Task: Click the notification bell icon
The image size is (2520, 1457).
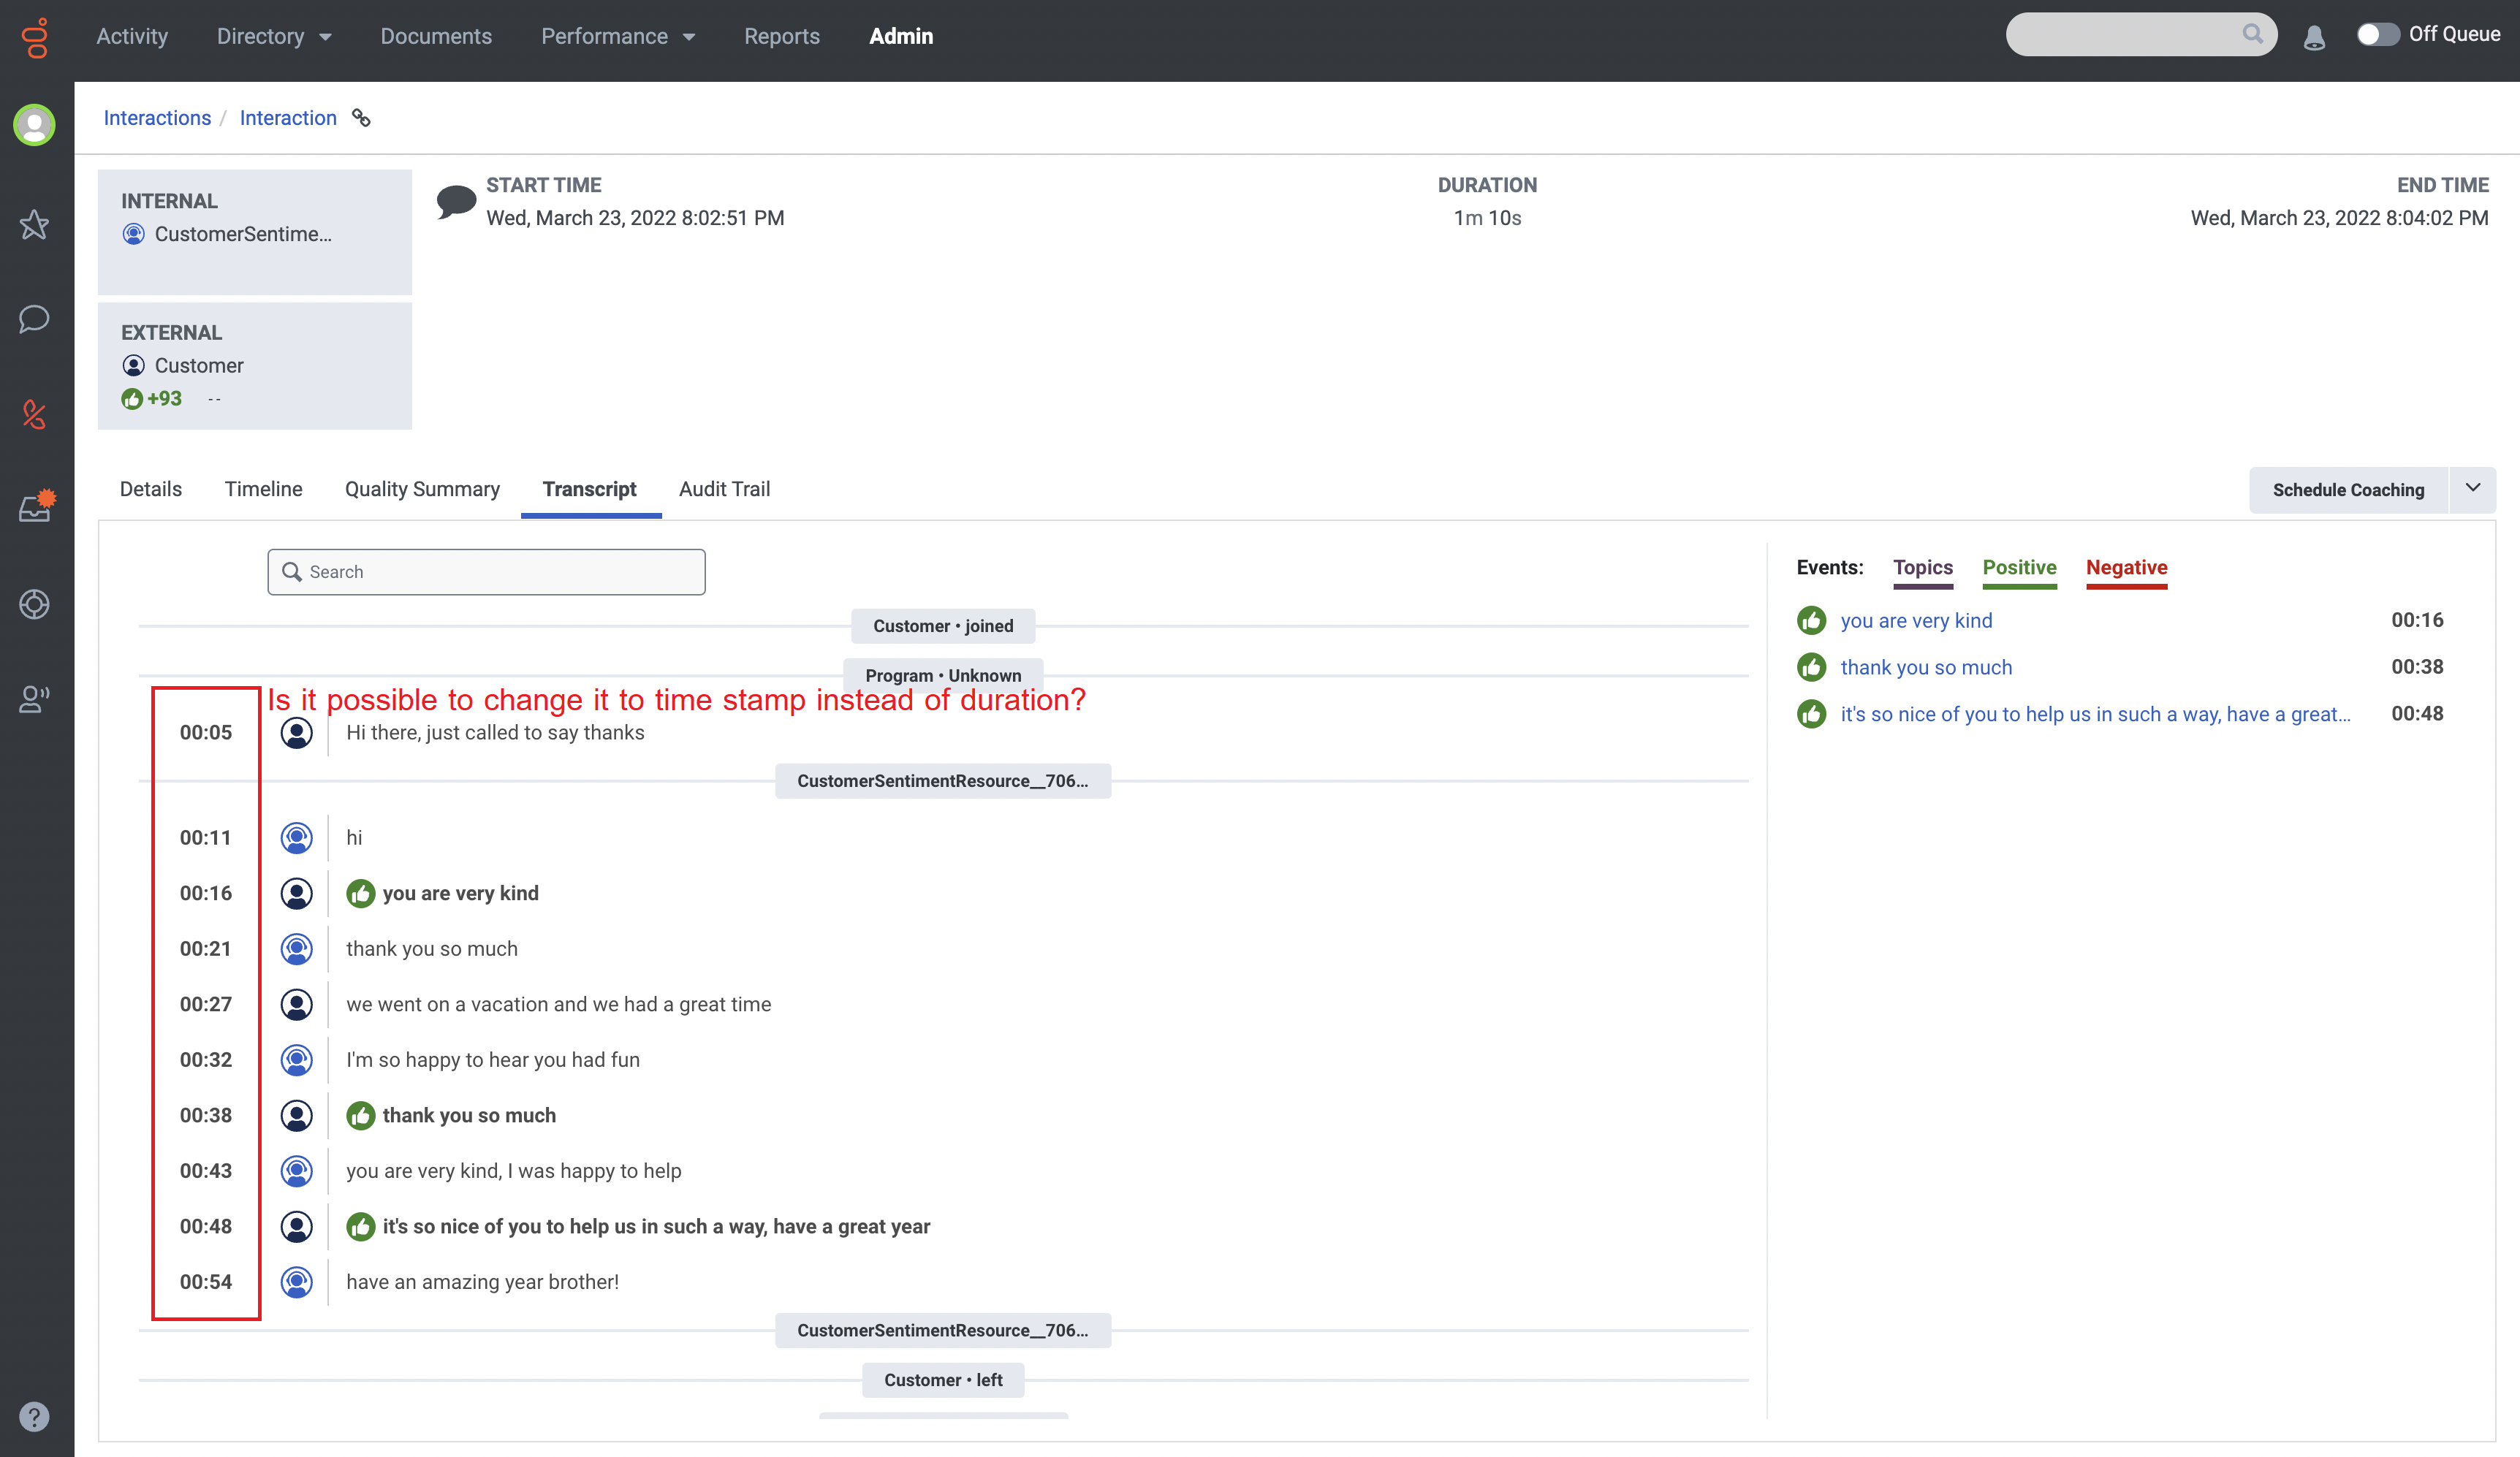Action: [x=2314, y=38]
